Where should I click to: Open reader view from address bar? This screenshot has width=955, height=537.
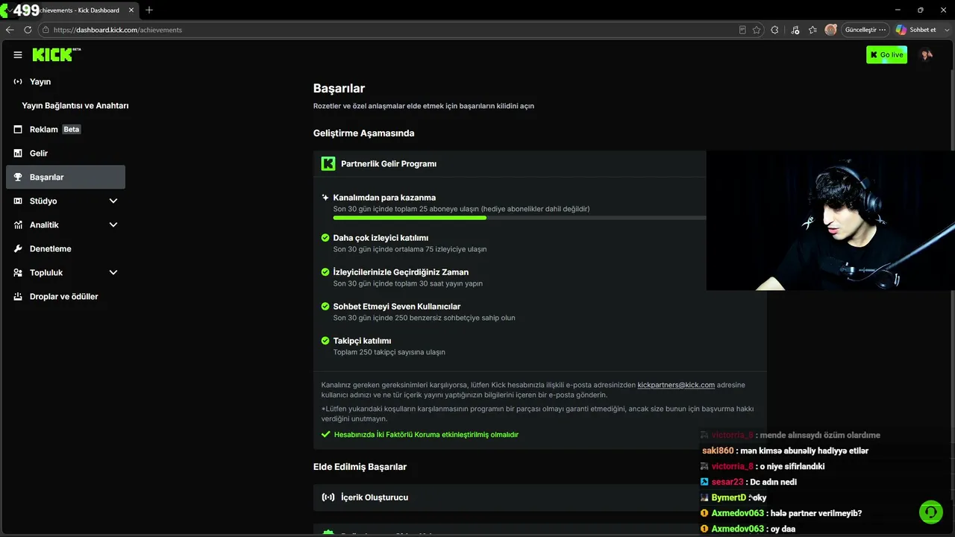[742, 30]
